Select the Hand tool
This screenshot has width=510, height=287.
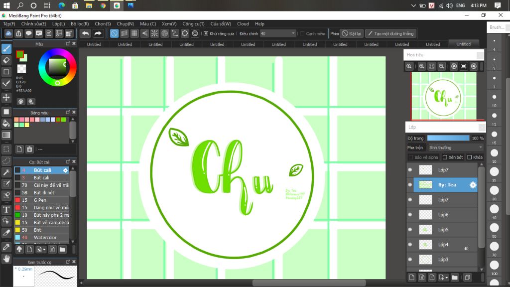[x=6, y=259]
